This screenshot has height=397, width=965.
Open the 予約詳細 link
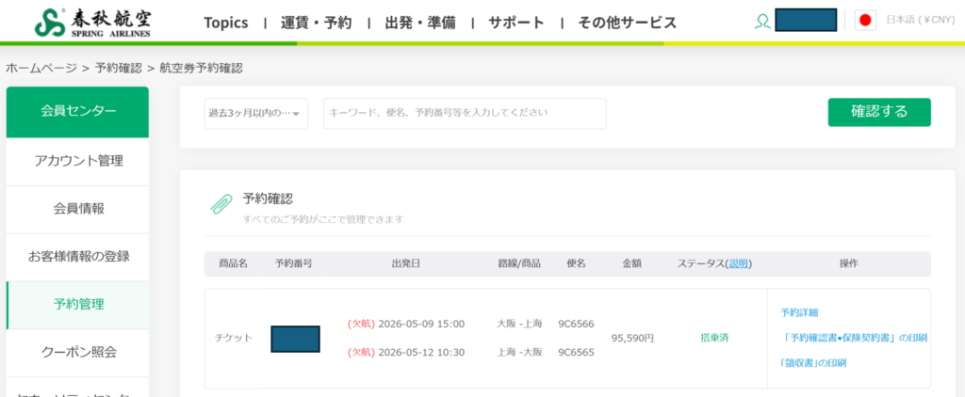799,312
